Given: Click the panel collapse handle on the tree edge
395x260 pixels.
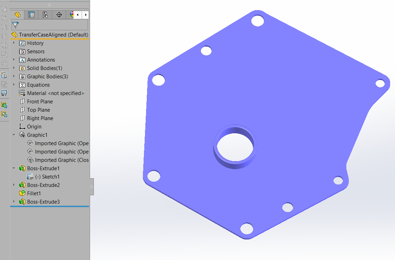Looking at the screenshot, I should click(91, 187).
